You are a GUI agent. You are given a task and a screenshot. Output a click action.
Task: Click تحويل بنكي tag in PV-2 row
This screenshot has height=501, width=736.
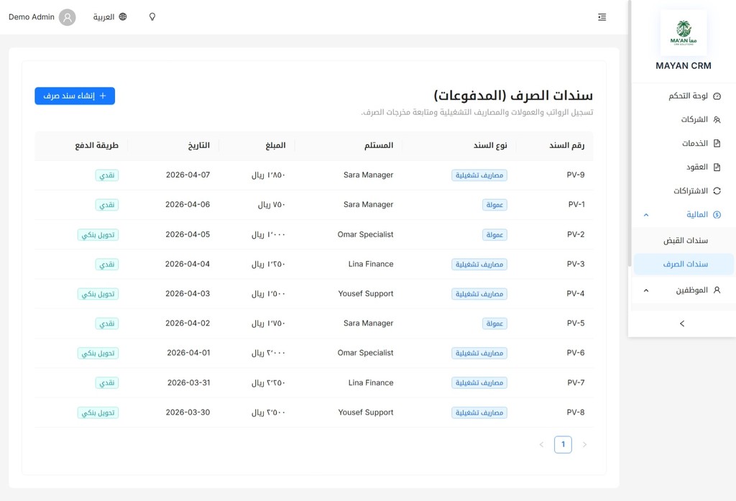click(x=98, y=235)
